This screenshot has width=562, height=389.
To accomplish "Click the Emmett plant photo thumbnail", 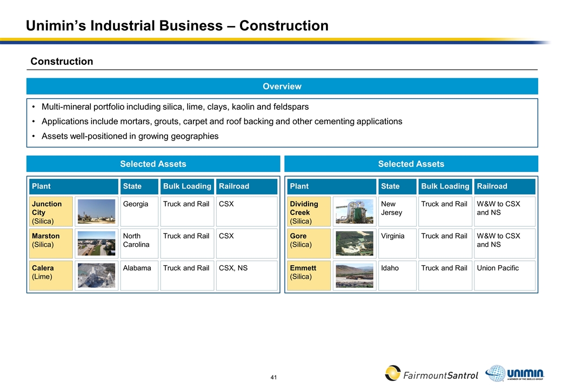I will (x=354, y=275).
